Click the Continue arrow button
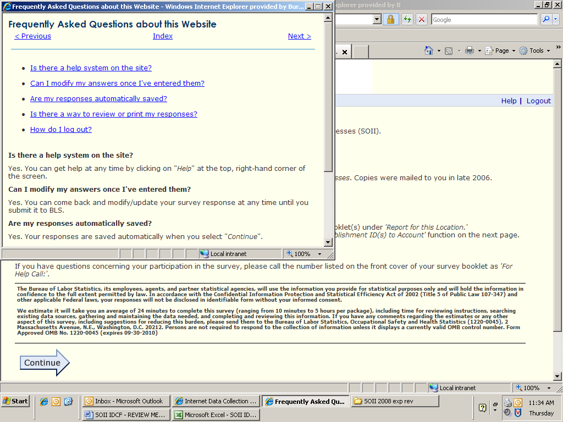Screen dimensions: 563x422 click(45, 363)
